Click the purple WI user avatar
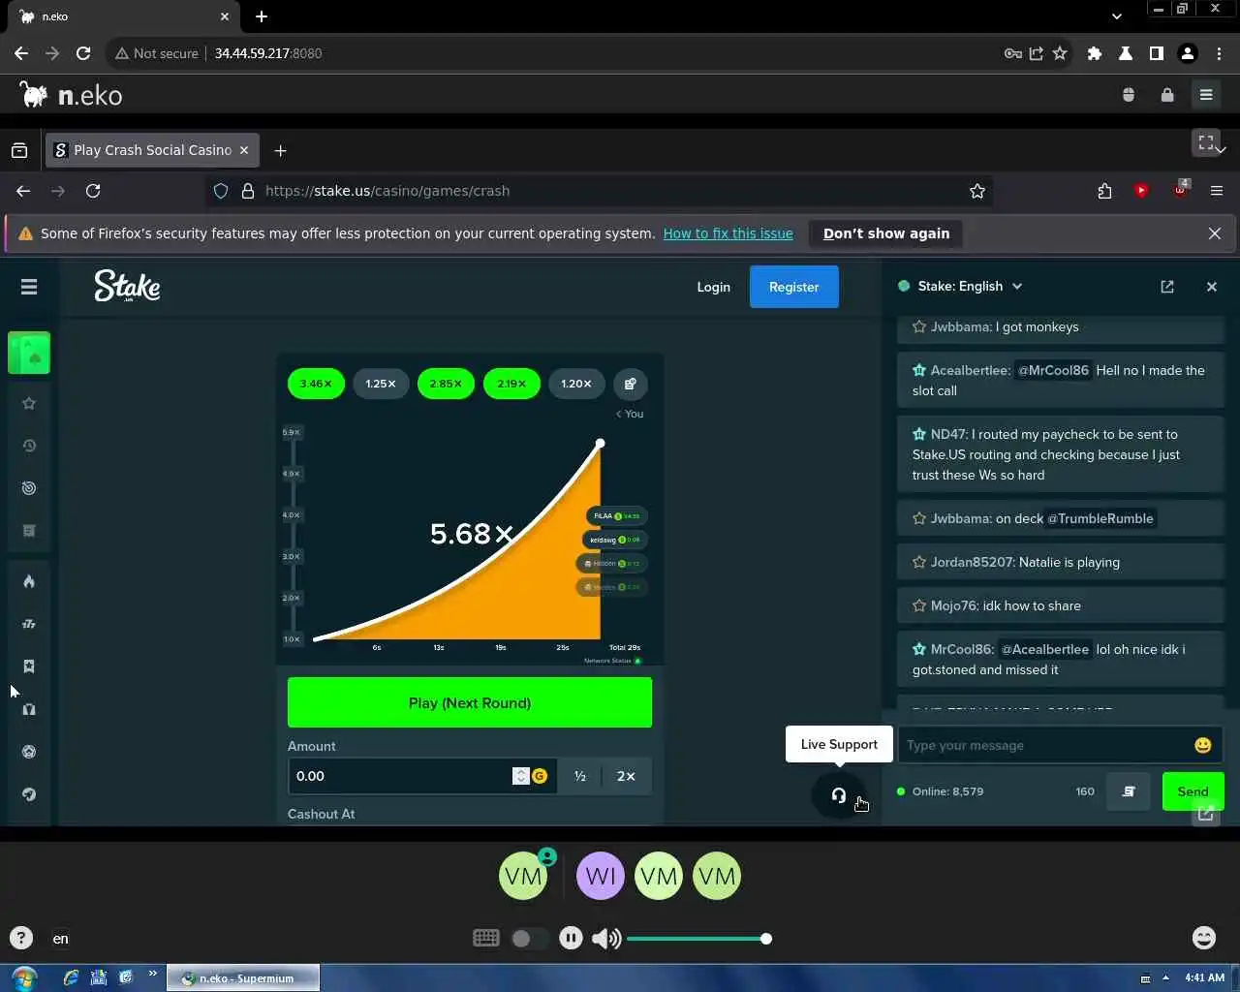The image size is (1240, 992). click(601, 876)
